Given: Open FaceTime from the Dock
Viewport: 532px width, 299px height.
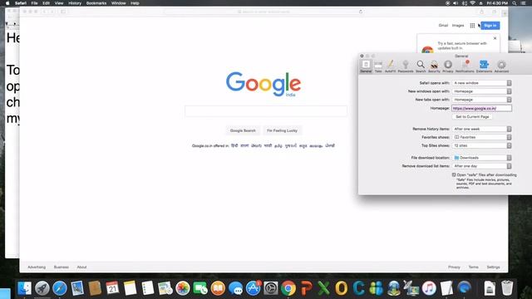Looking at the screenshot, I should tap(200, 288).
